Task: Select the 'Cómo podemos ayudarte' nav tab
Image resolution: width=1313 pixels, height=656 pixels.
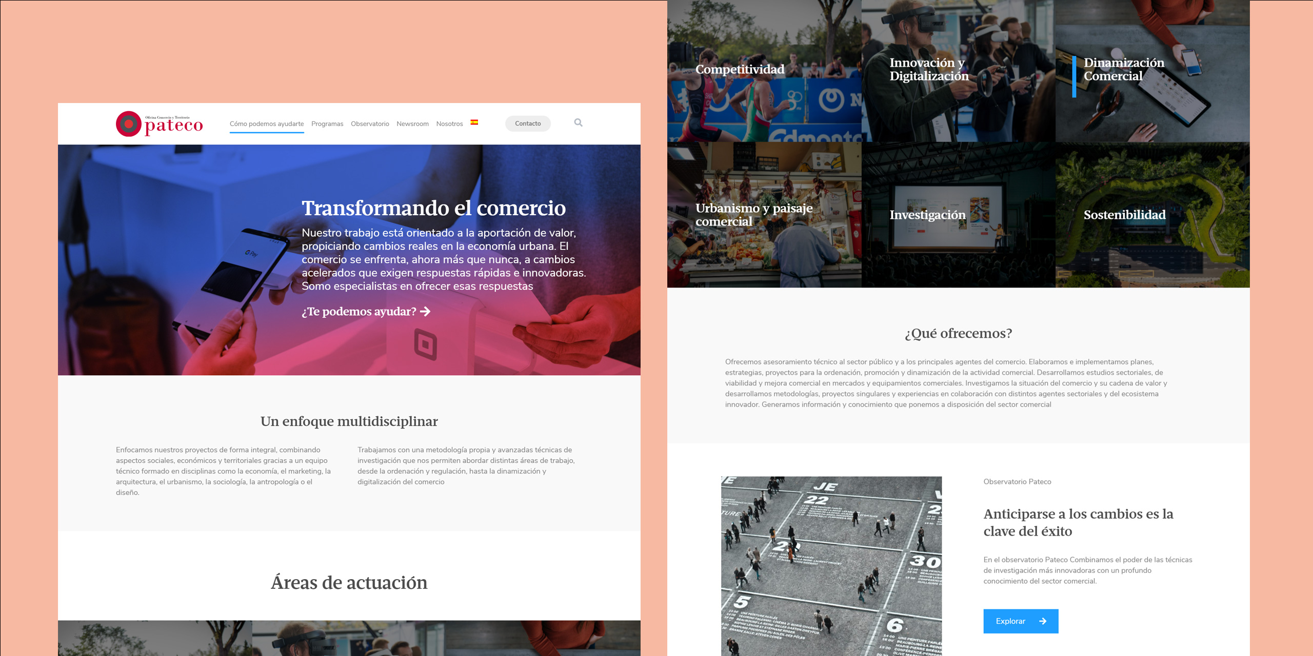Action: coord(267,124)
